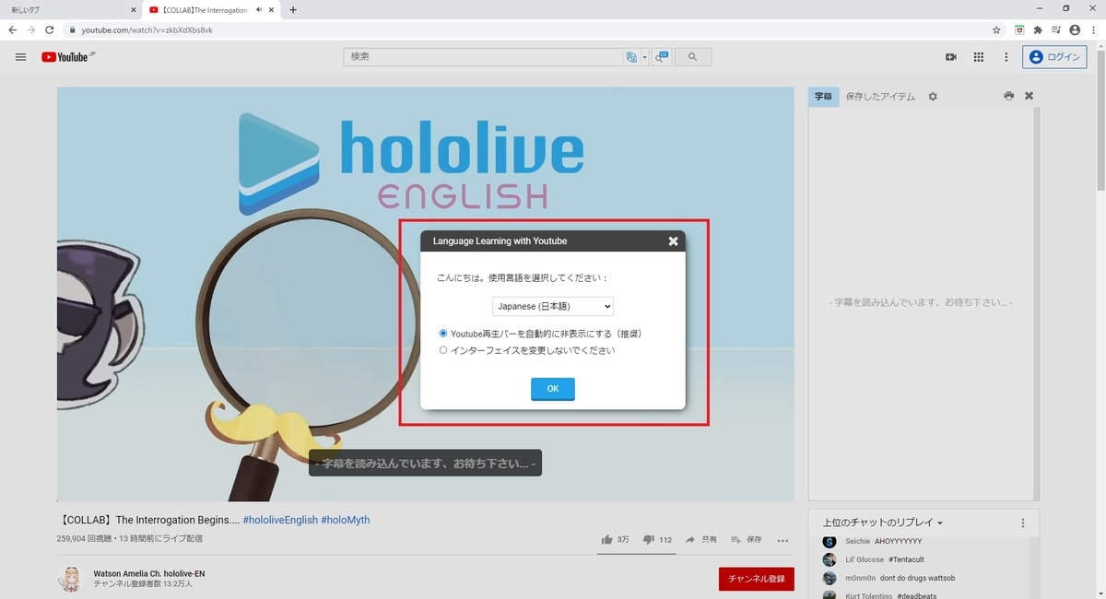Open the chat replay three-dot menu
The height and width of the screenshot is (599, 1106).
pos(1023,523)
